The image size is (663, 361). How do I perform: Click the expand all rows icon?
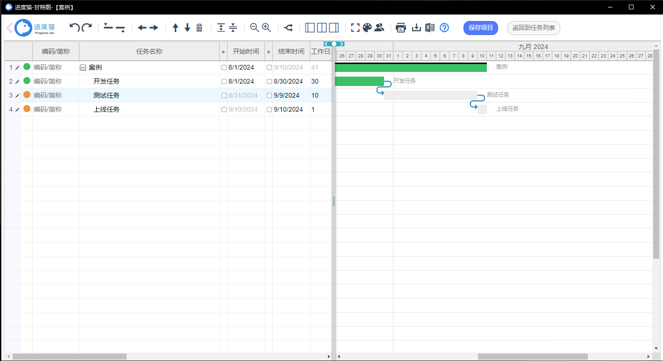pos(221,28)
